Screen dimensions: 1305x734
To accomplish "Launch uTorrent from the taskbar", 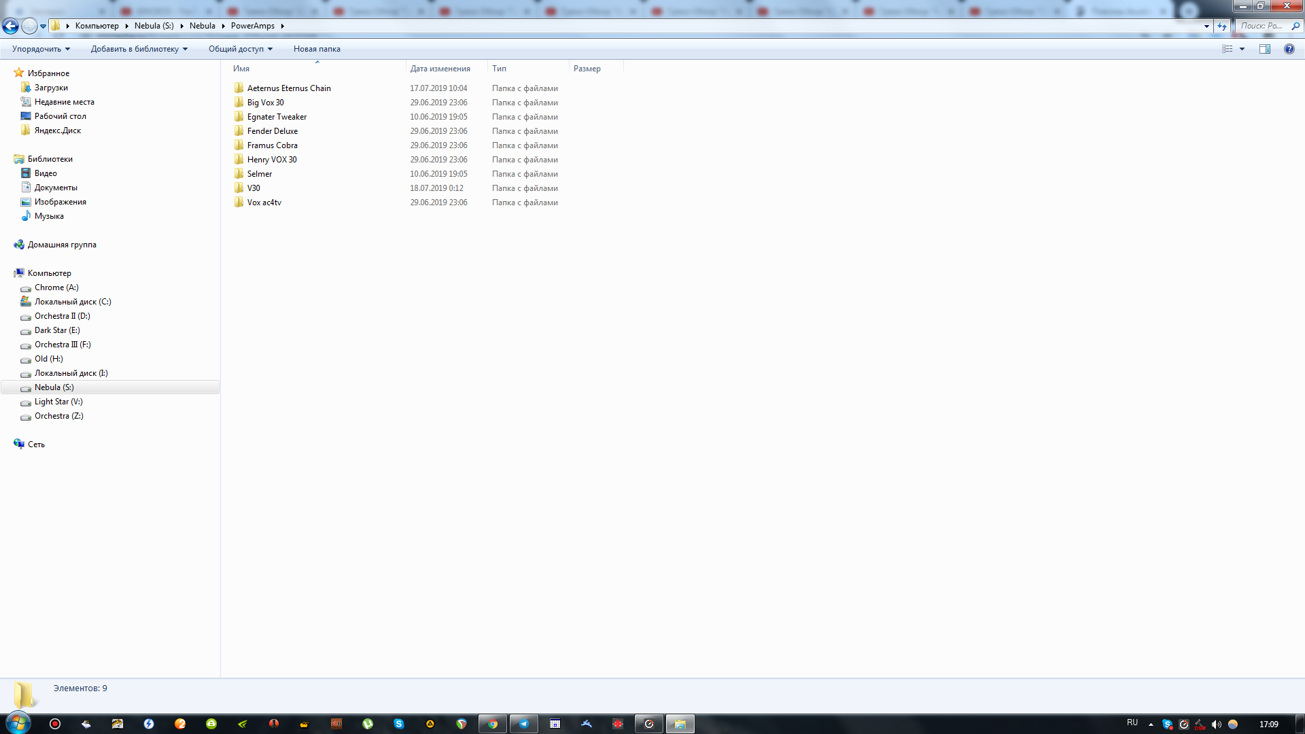I will [368, 724].
